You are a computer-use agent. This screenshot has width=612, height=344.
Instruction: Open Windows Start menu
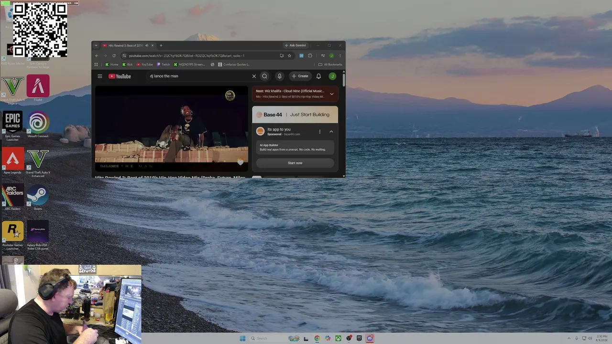point(242,338)
